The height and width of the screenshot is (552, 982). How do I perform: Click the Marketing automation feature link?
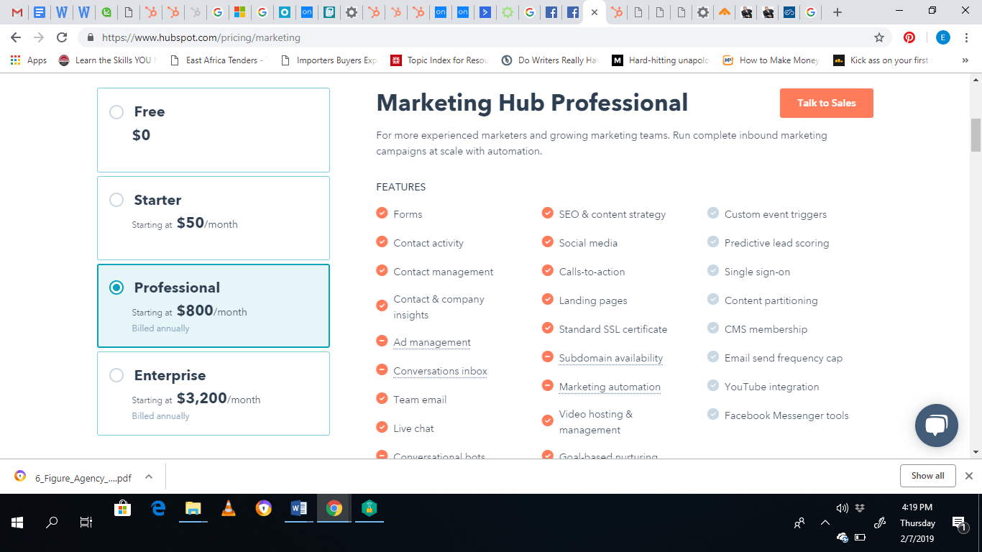tap(610, 387)
